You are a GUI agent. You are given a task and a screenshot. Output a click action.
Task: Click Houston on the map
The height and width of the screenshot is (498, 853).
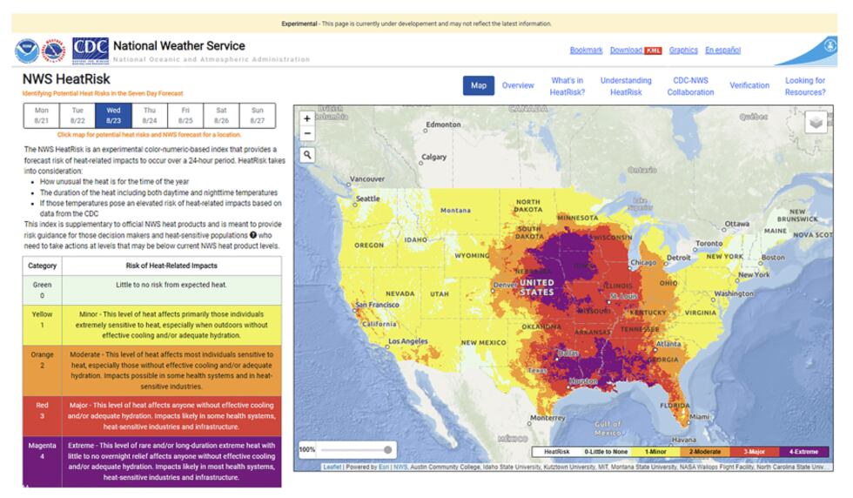click(583, 381)
